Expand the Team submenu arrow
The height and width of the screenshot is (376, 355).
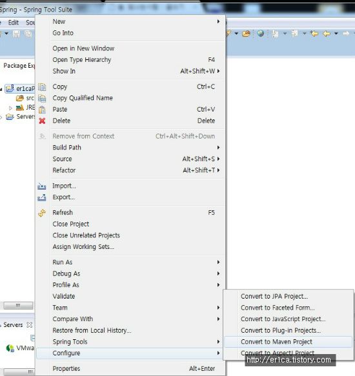[x=218, y=308]
